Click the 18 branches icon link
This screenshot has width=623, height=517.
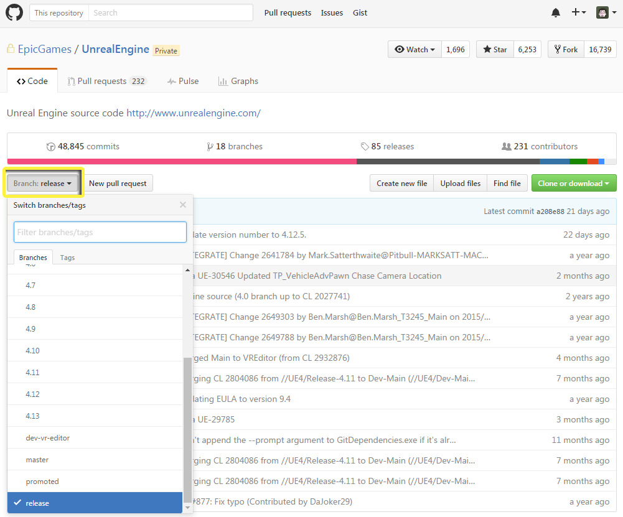210,147
